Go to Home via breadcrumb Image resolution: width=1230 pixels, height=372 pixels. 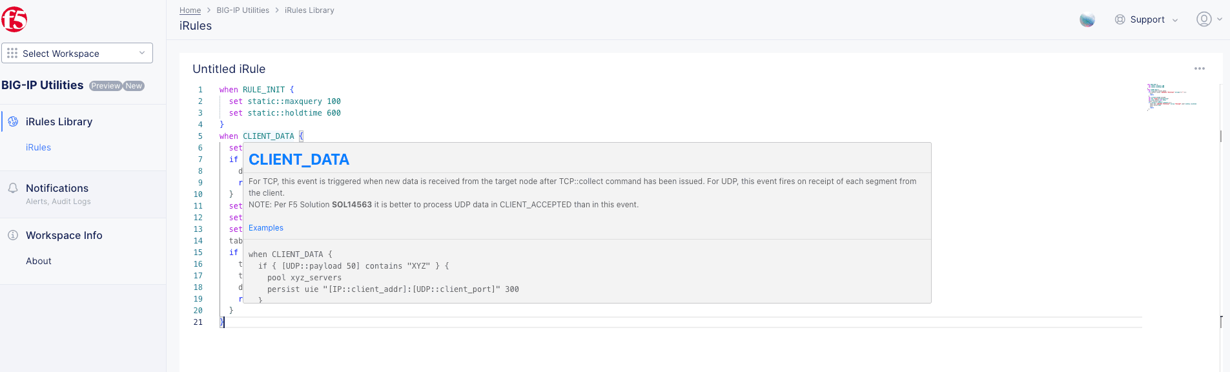[x=190, y=10]
